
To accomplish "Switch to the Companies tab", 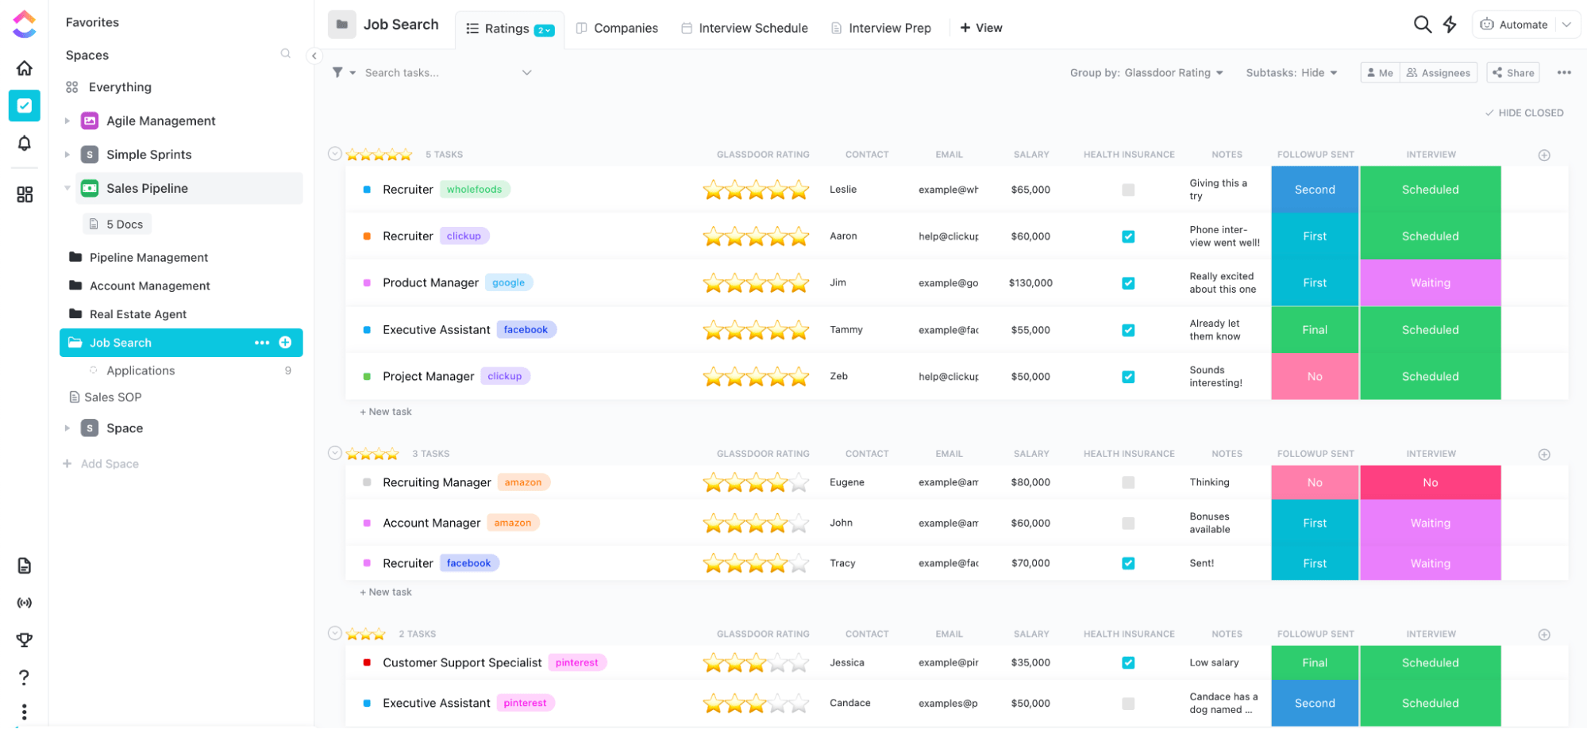I will point(617,28).
